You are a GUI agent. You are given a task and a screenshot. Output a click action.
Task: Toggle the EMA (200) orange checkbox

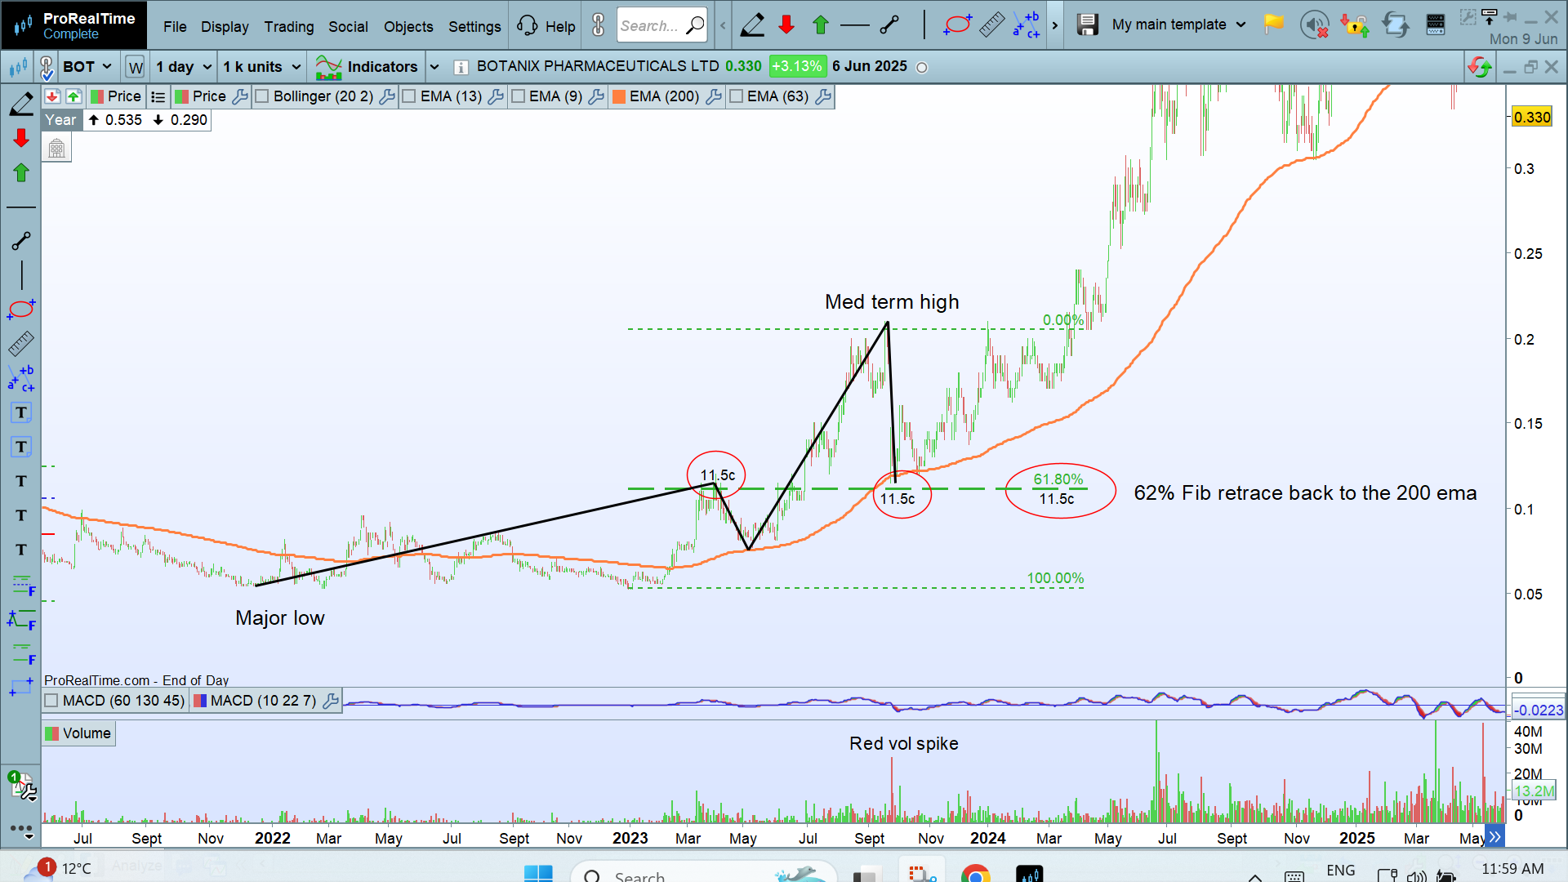click(x=619, y=96)
